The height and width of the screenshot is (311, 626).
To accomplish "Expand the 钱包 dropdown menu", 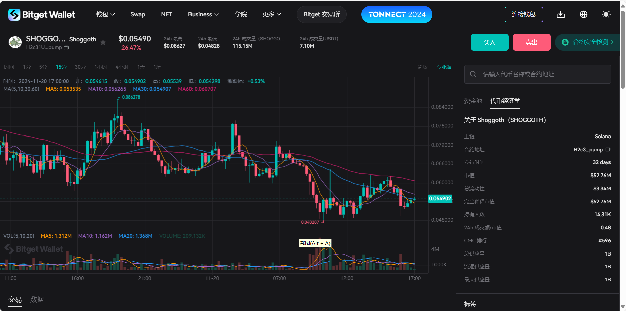I will [x=106, y=14].
